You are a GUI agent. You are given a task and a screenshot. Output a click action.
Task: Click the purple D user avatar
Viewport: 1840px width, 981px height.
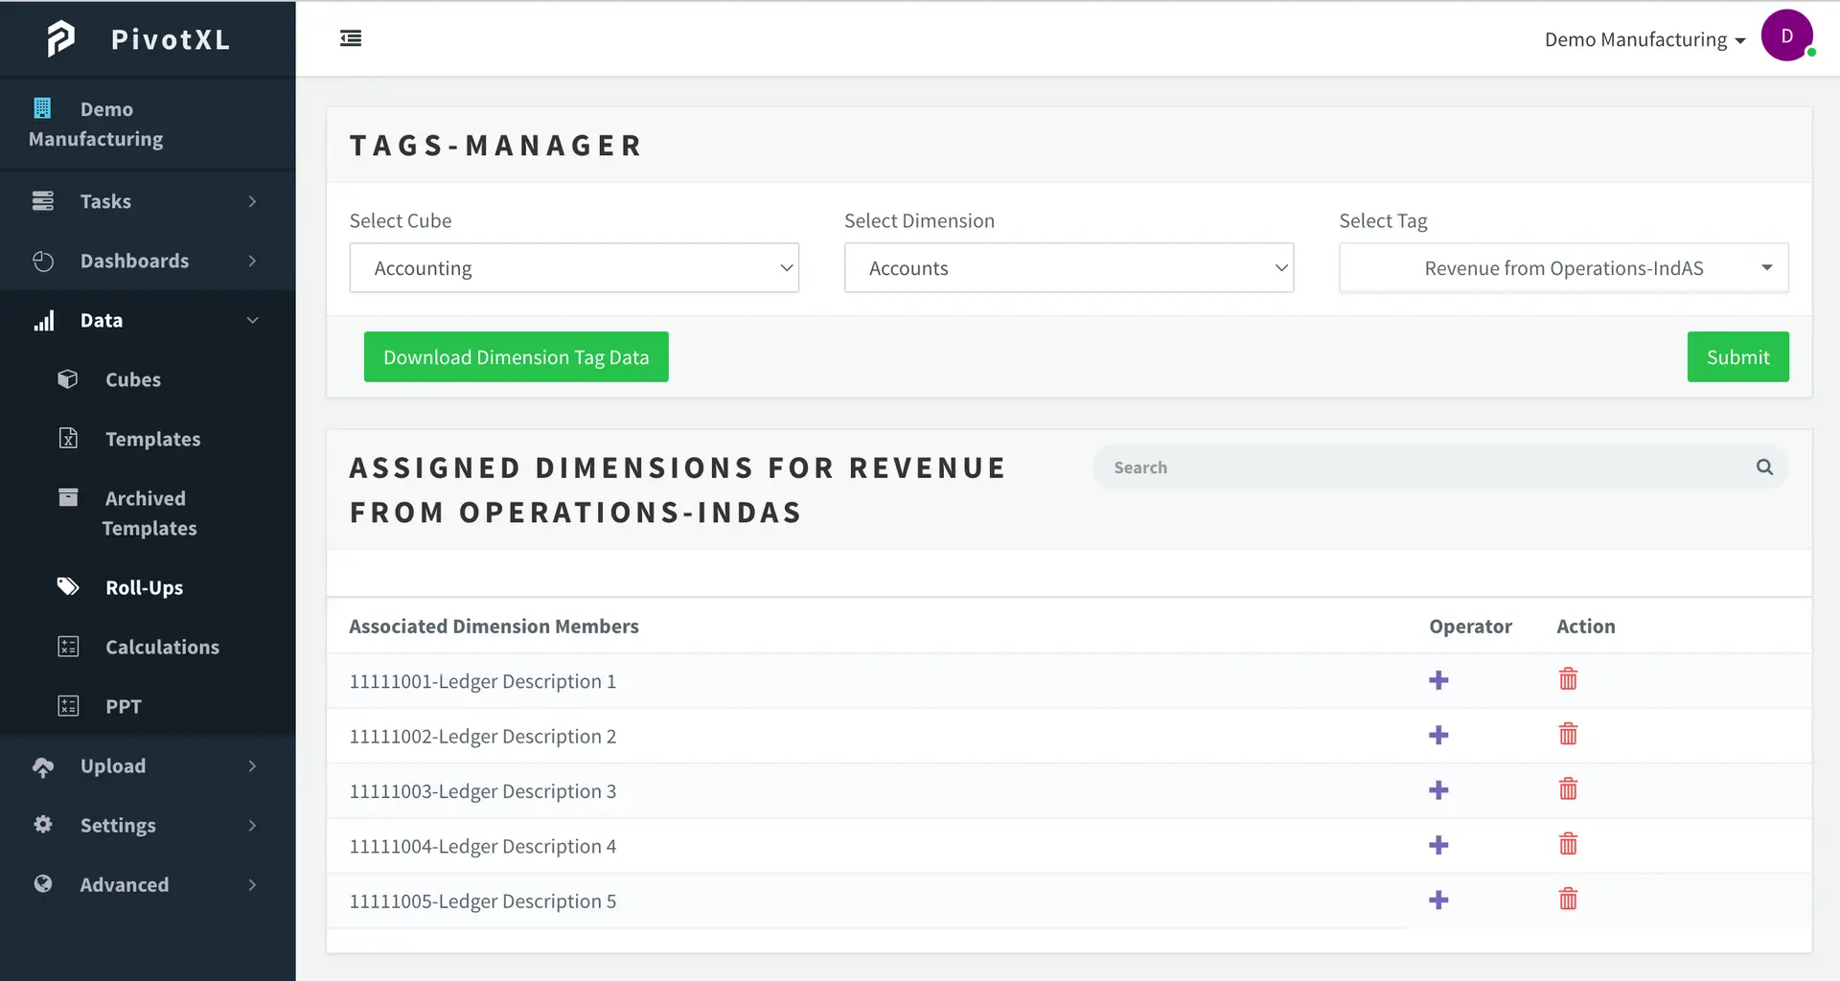point(1786,36)
